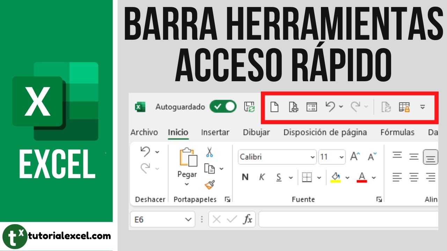Open the Archivo menu
447x251 pixels.
(x=144, y=132)
